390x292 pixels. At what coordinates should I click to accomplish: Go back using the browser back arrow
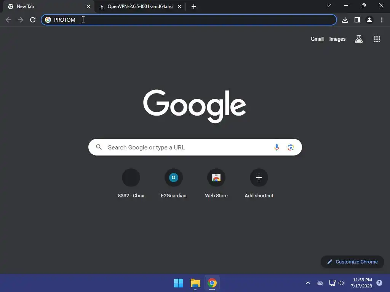8,20
